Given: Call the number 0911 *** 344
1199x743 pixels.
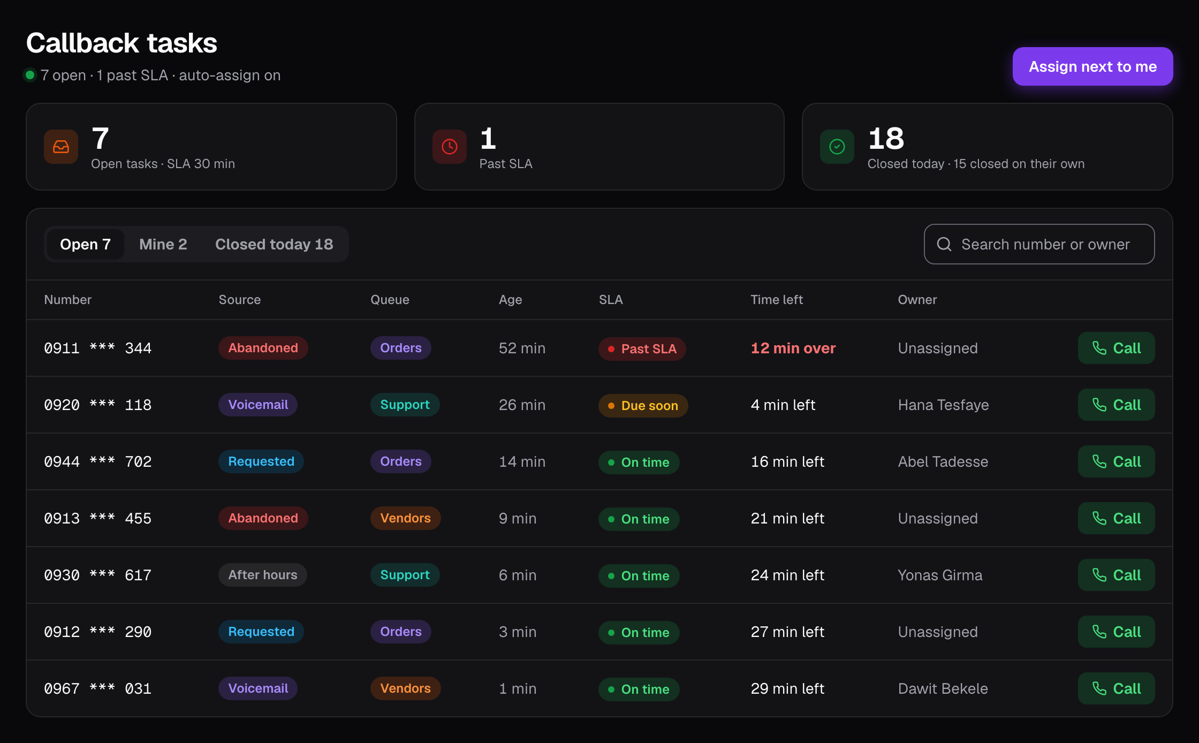Looking at the screenshot, I should [x=1116, y=348].
